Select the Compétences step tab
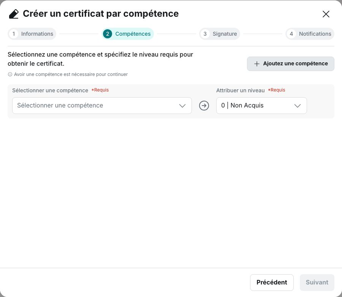Viewport: 342px width, 297px height. (x=128, y=34)
